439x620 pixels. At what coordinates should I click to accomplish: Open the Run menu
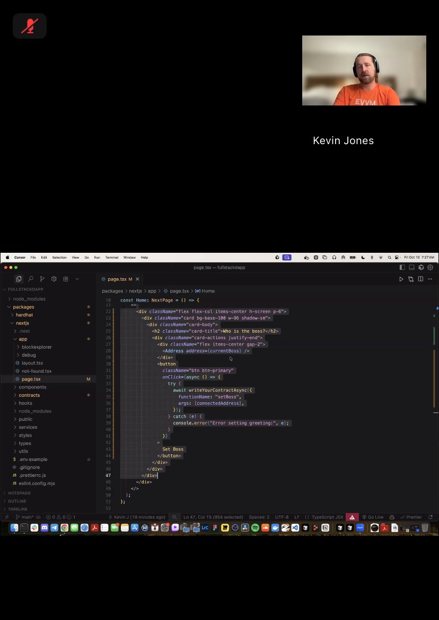[97, 258]
